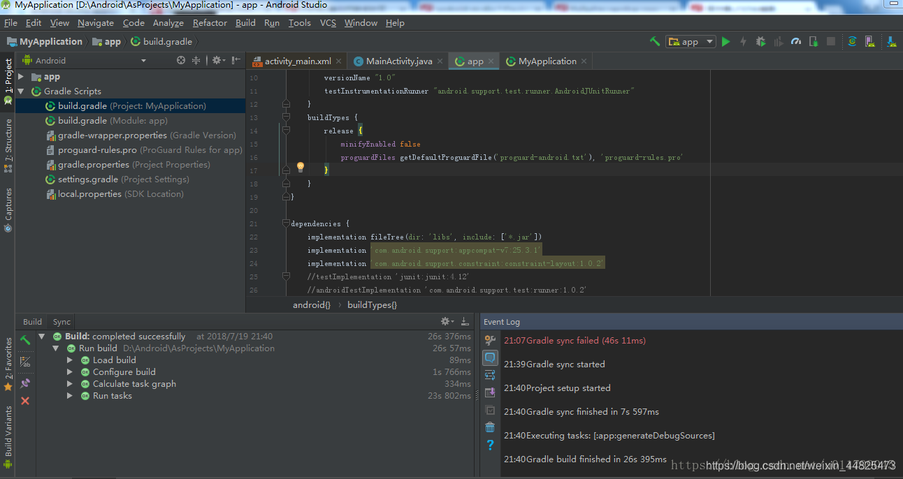Click the hammer icon in Build panel
The height and width of the screenshot is (479, 903).
tap(25, 341)
